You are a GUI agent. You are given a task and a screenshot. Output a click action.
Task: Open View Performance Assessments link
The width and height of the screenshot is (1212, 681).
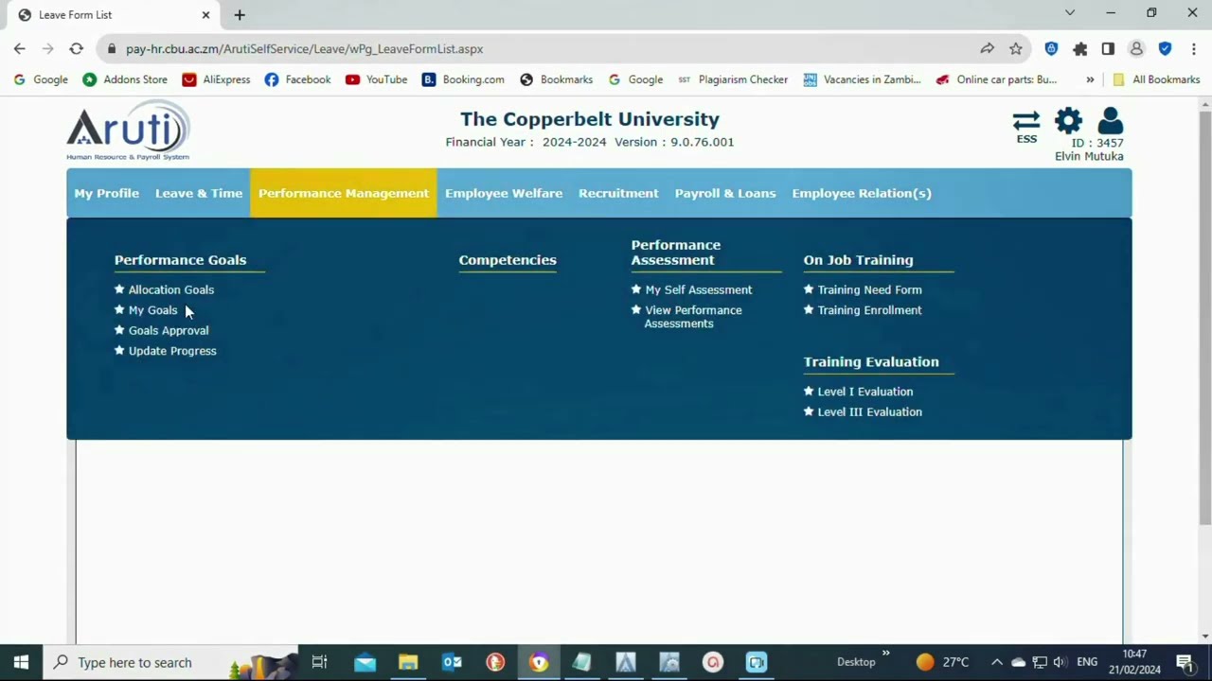693,317
